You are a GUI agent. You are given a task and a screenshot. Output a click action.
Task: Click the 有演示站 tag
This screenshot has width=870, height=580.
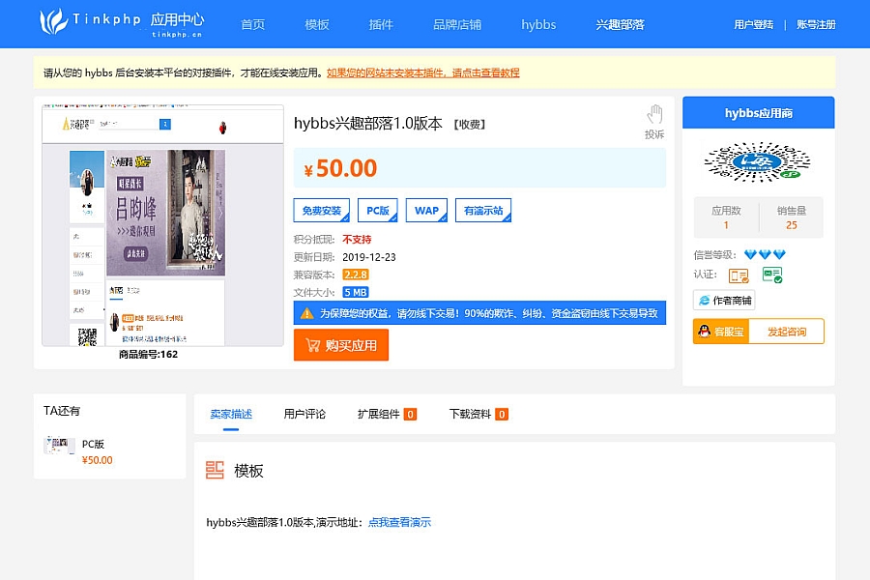483,211
